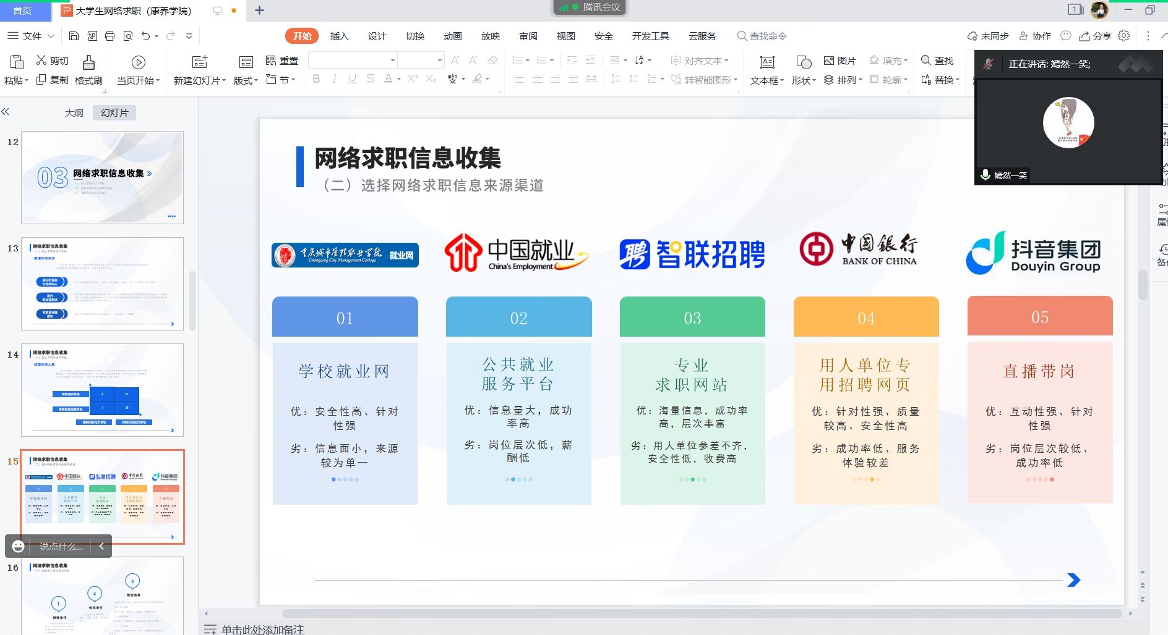Click the Format Painter (格式刷) icon
Viewport: 1168px width, 635px height.
tap(88, 62)
